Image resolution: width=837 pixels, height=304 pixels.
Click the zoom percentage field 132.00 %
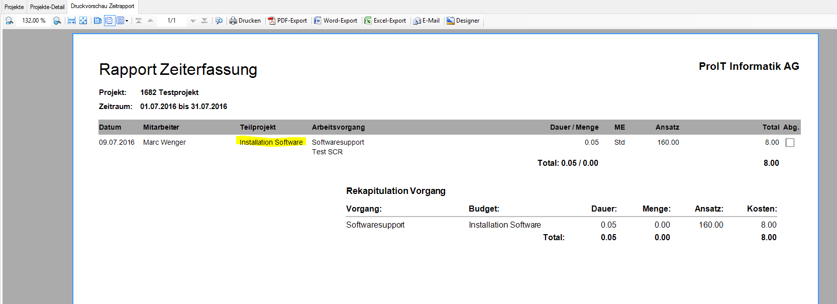coord(34,21)
